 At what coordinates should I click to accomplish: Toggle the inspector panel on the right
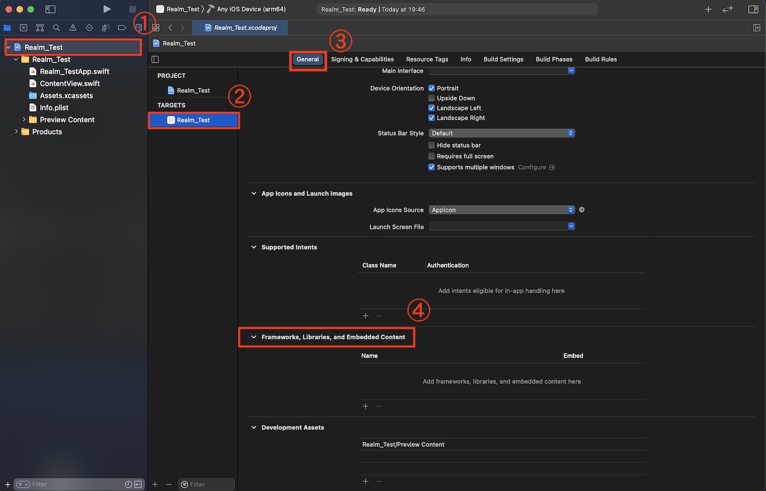[753, 9]
